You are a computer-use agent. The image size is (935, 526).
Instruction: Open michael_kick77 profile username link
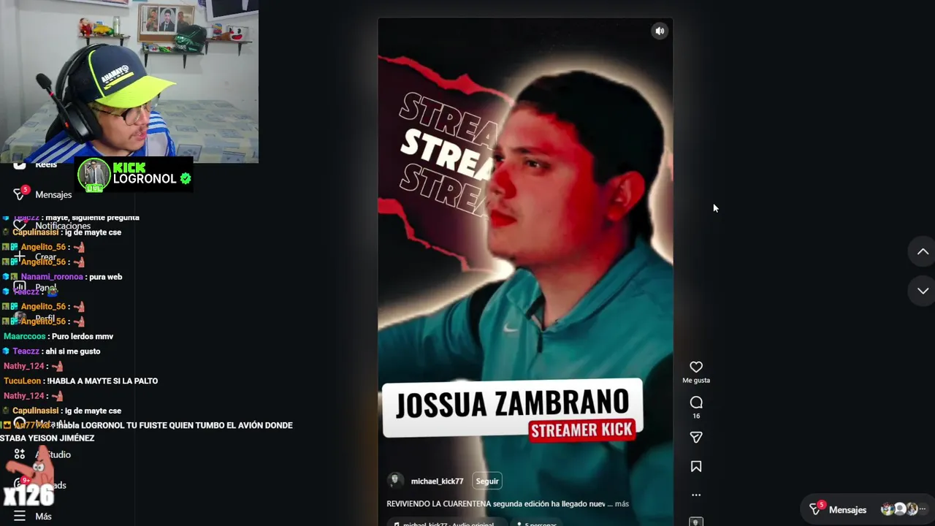[437, 481]
